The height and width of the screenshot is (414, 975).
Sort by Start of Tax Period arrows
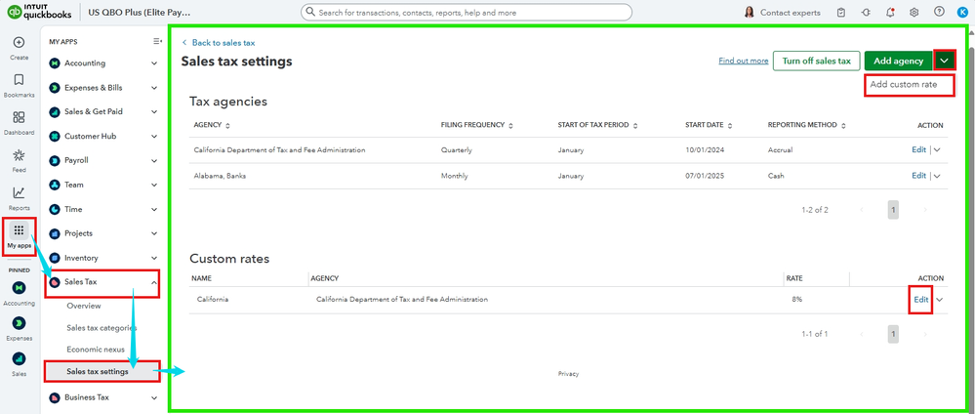pyautogui.click(x=635, y=126)
